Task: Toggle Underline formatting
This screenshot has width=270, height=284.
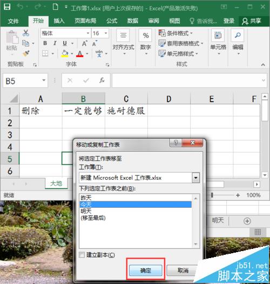Action: (x=65, y=43)
